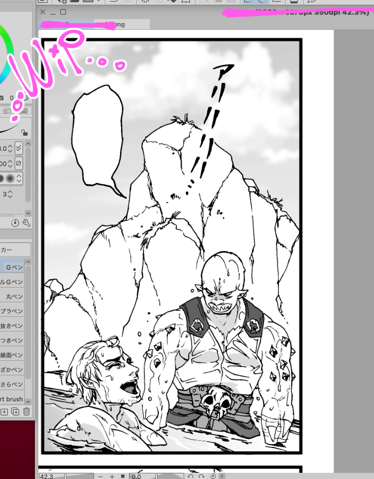The image size is (374, 479).
Task: Switch to the second canvas tab ending 'ng'
Action: tap(122, 24)
